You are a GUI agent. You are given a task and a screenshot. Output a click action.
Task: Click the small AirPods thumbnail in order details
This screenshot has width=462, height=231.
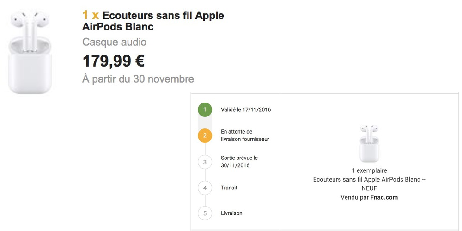coord(369,143)
